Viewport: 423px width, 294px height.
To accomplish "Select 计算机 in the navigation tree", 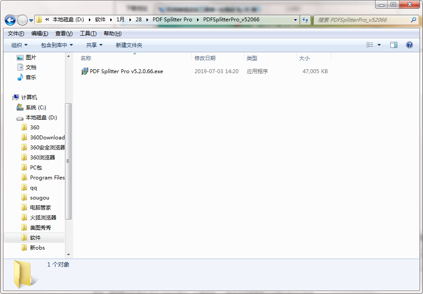I will click(25, 97).
